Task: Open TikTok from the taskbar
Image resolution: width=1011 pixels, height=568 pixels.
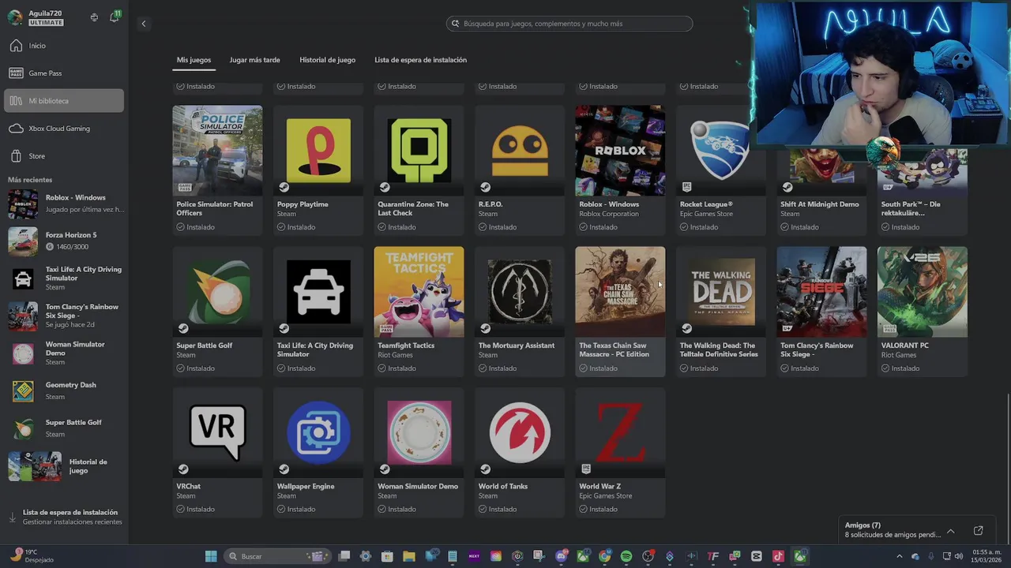Action: click(778, 556)
